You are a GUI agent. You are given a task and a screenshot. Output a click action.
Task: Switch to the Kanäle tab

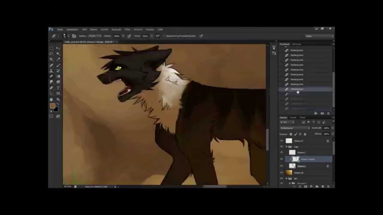[293, 118]
